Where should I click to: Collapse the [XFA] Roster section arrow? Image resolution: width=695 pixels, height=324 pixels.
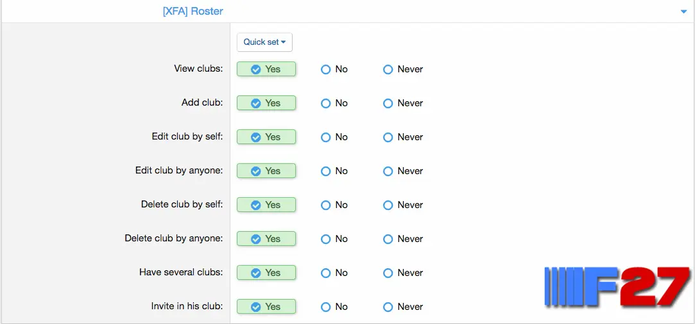pyautogui.click(x=683, y=12)
